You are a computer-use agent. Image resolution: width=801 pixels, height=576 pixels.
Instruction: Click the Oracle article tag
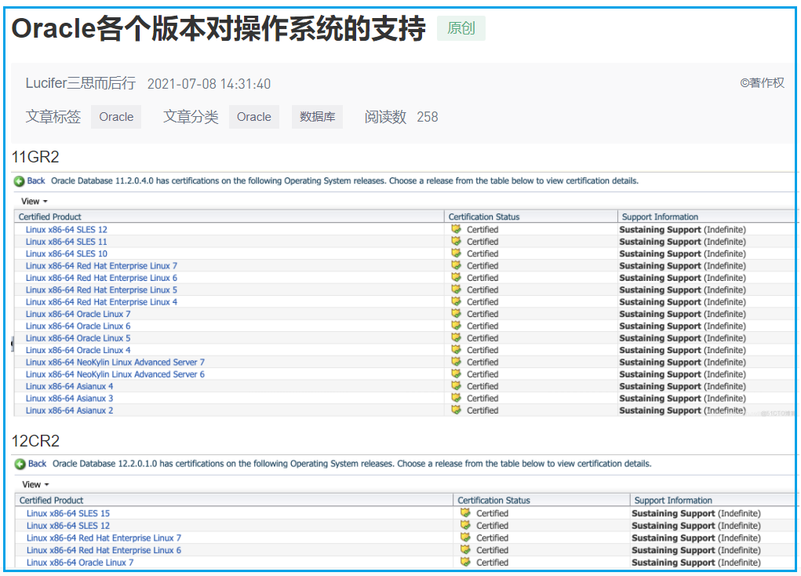[x=116, y=117]
